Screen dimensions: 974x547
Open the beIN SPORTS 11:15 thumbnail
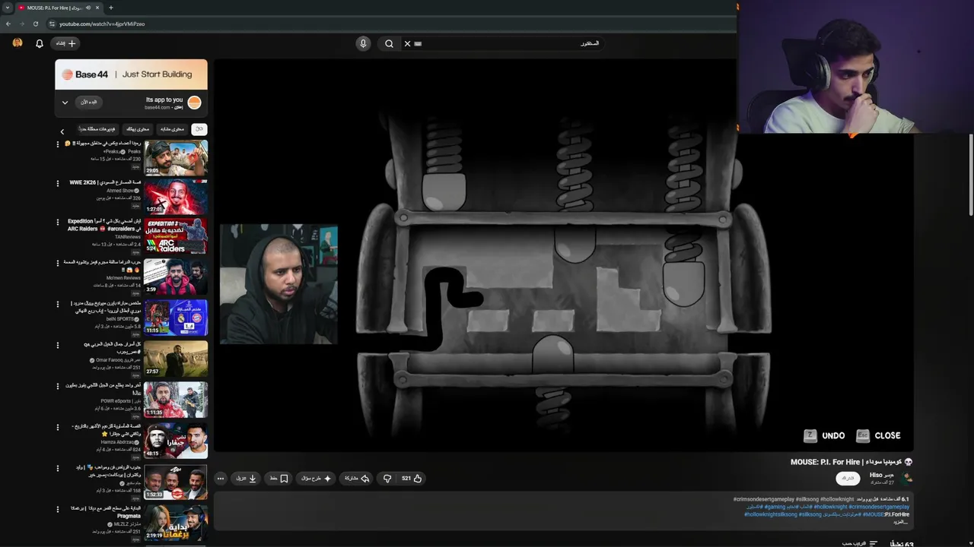(176, 318)
